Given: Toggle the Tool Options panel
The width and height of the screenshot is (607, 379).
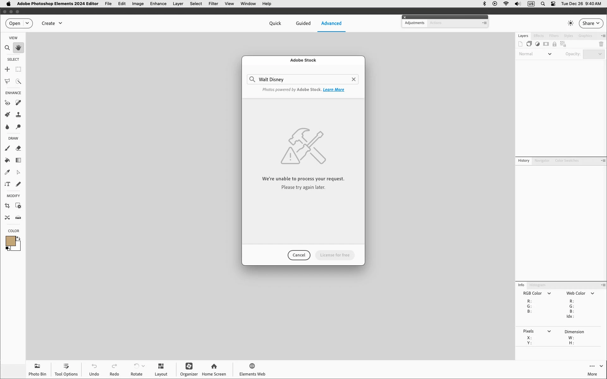Looking at the screenshot, I should [x=66, y=369].
